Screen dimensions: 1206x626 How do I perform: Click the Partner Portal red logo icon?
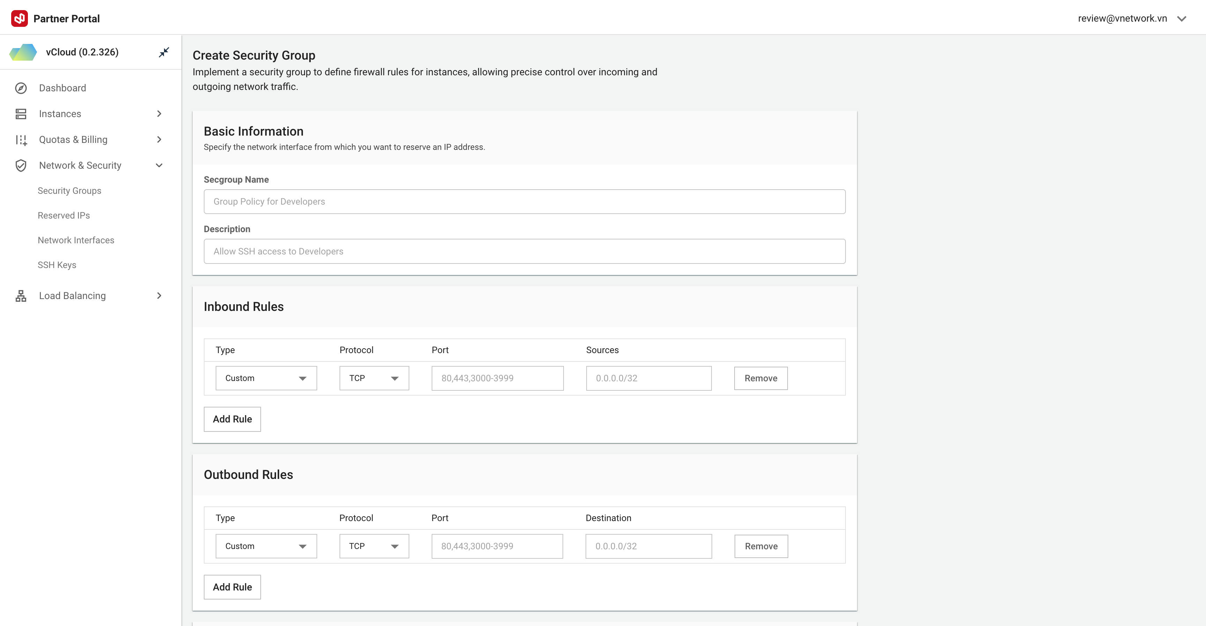coord(19,18)
